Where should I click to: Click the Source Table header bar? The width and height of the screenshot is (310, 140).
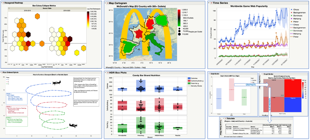coord(47,8)
